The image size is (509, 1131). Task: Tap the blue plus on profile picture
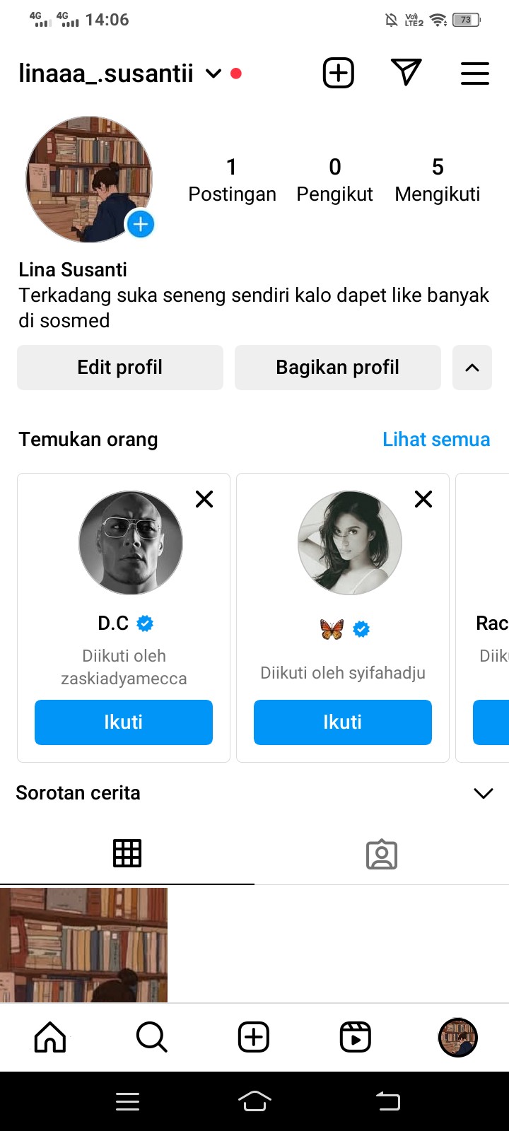(x=140, y=225)
